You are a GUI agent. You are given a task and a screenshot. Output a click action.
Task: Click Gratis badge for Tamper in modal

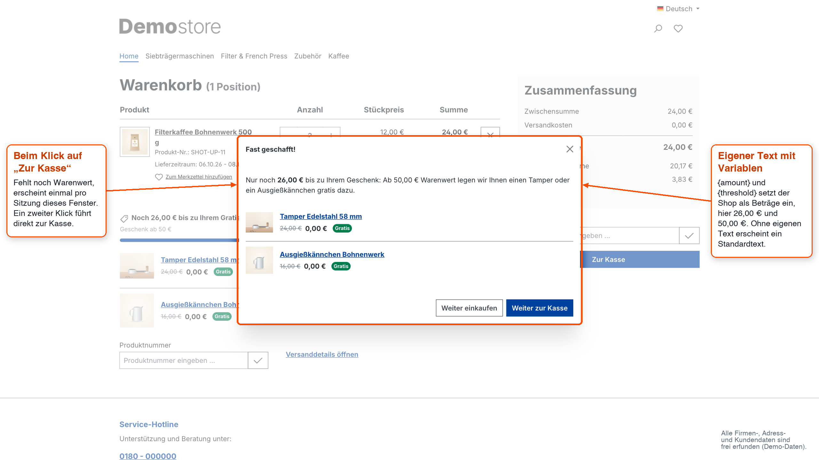[342, 228]
